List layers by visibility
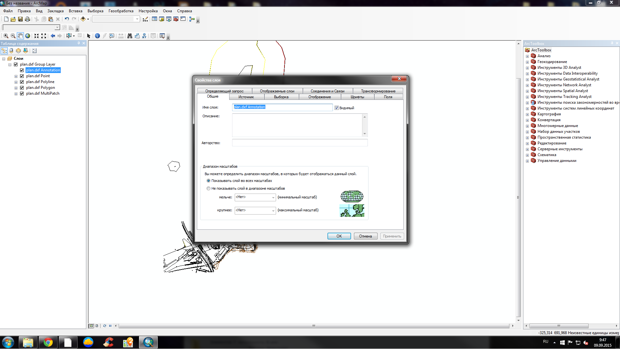620x349 pixels. [x=18, y=51]
